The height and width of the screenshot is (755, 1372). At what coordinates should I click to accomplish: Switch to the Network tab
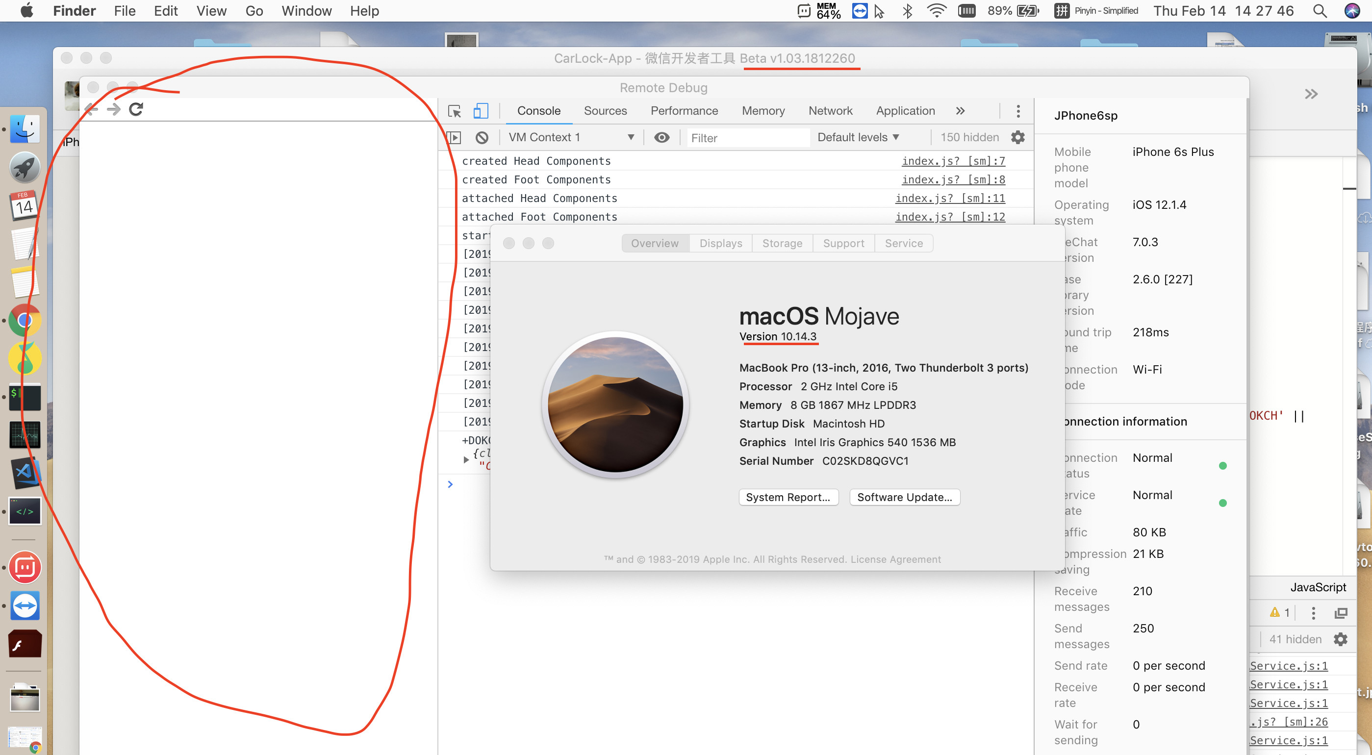(x=830, y=111)
